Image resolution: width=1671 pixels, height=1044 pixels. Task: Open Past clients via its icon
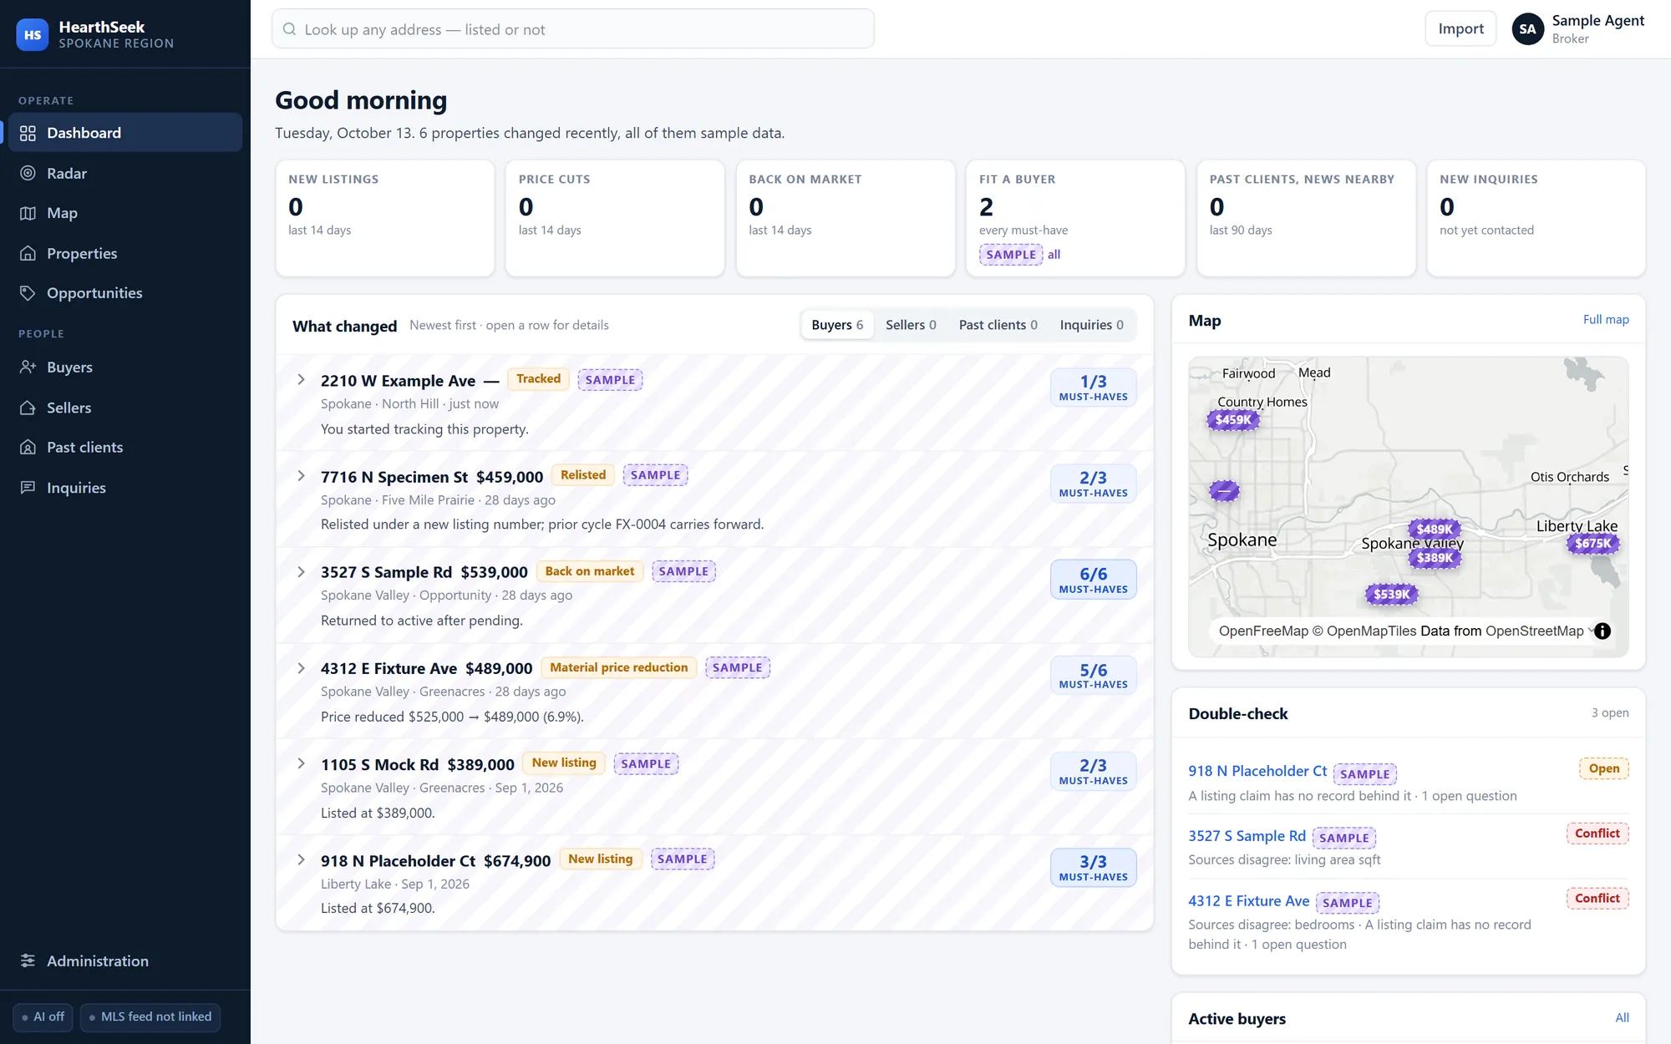[28, 447]
